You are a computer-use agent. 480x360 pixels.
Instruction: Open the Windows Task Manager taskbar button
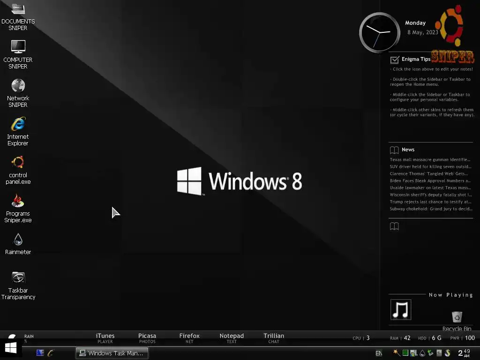point(112,353)
